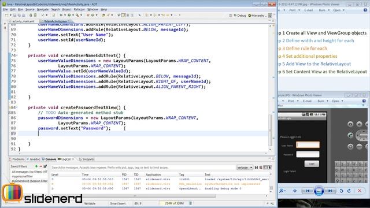
Task: Click the 'Tag' column header in LogCat
Action: pyautogui.click(x=182, y=174)
